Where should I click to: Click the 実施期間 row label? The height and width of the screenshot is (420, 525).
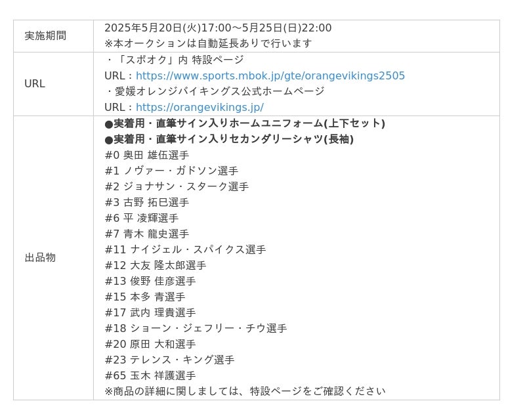45,35
